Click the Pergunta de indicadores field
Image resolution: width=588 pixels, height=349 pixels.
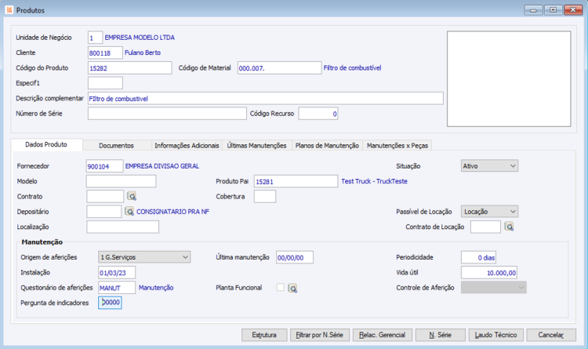110,303
